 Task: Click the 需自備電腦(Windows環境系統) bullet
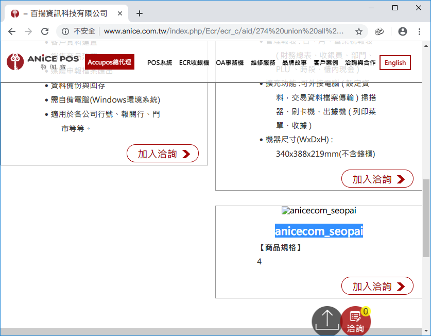pos(105,99)
